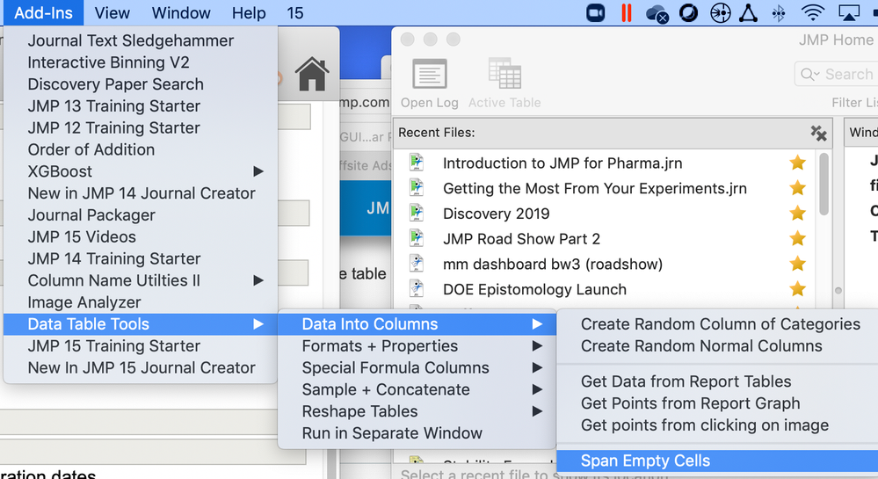The image size is (878, 479).
Task: Expand Data Table Tools submenu
Action: click(x=141, y=324)
